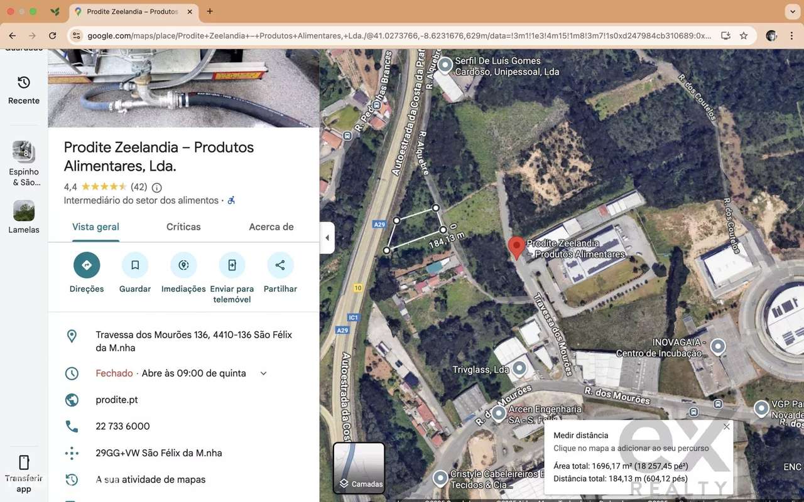Click the Guardar bookmark icon
This screenshot has height=502, width=804.
point(134,265)
